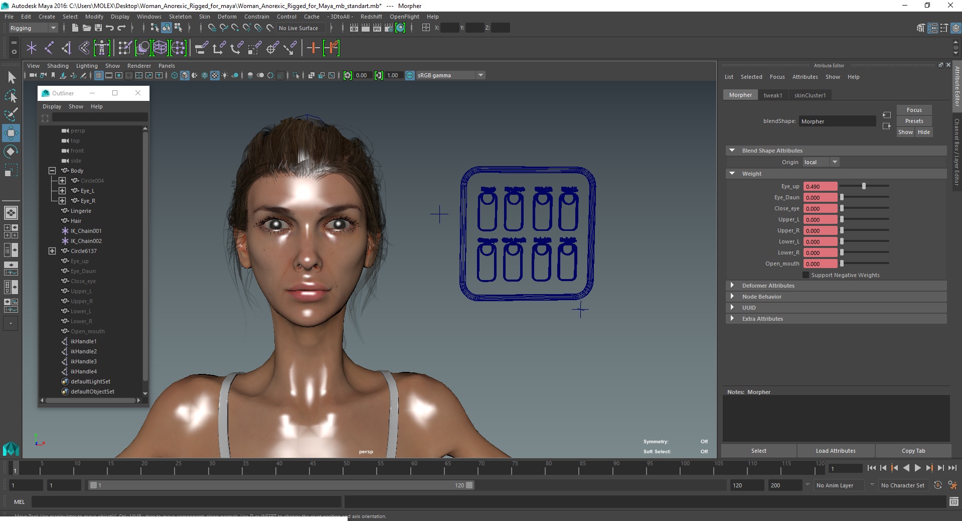Screen dimensions: 962x521
Task: Collapse the Blend Shape Attributes section
Action: click(x=732, y=151)
